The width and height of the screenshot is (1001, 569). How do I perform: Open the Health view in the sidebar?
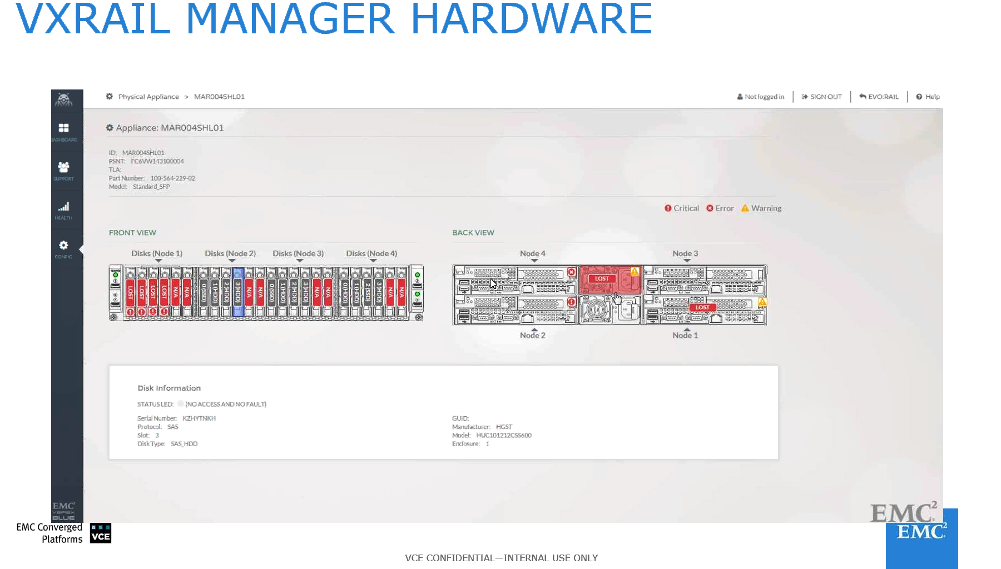click(x=64, y=207)
